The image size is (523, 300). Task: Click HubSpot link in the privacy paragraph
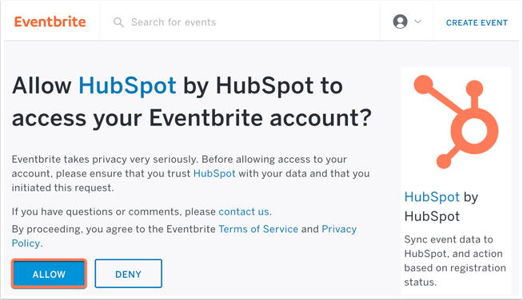214,173
